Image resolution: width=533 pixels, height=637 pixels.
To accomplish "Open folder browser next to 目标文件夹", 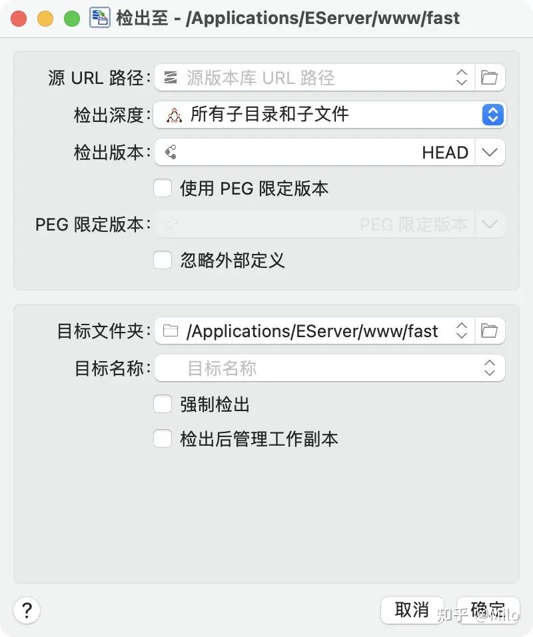I will click(x=490, y=330).
